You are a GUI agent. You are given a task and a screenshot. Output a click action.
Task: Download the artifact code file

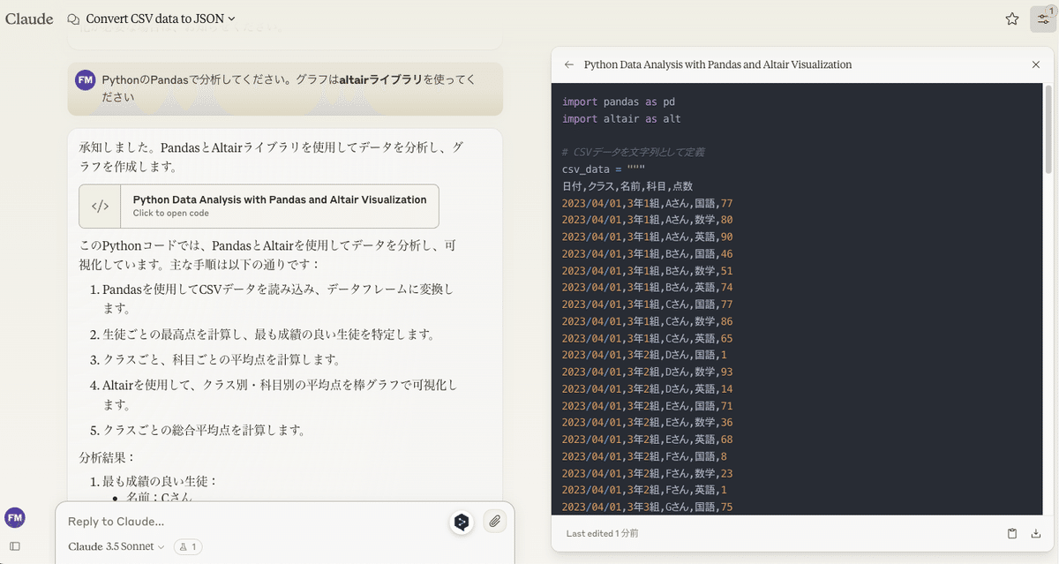[x=1036, y=533]
